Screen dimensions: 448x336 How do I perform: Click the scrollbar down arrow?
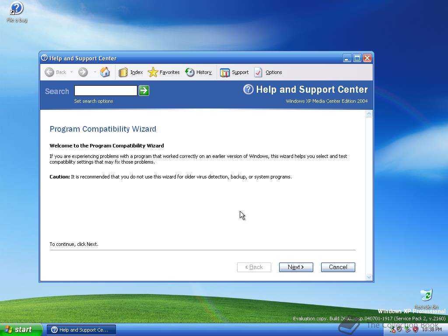(369, 277)
